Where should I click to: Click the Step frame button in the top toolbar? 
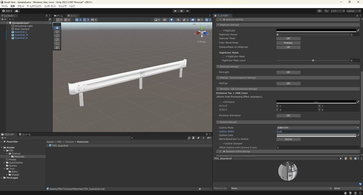point(188,11)
